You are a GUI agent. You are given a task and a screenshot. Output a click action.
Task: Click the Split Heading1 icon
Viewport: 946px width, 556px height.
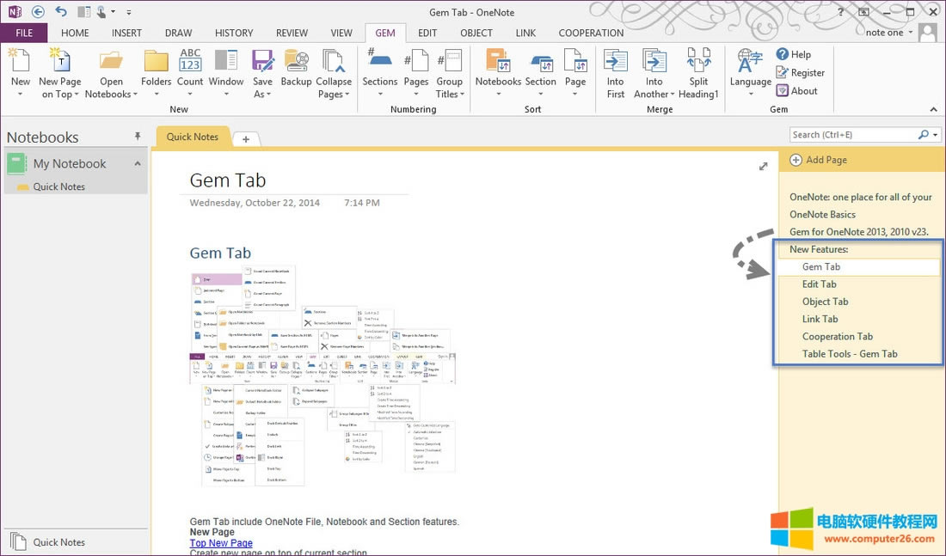click(x=698, y=62)
